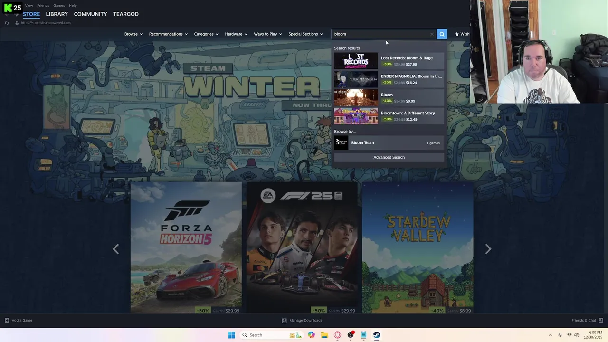Click the Wi-Fi tray icon
This screenshot has width=608, height=342.
569,335
